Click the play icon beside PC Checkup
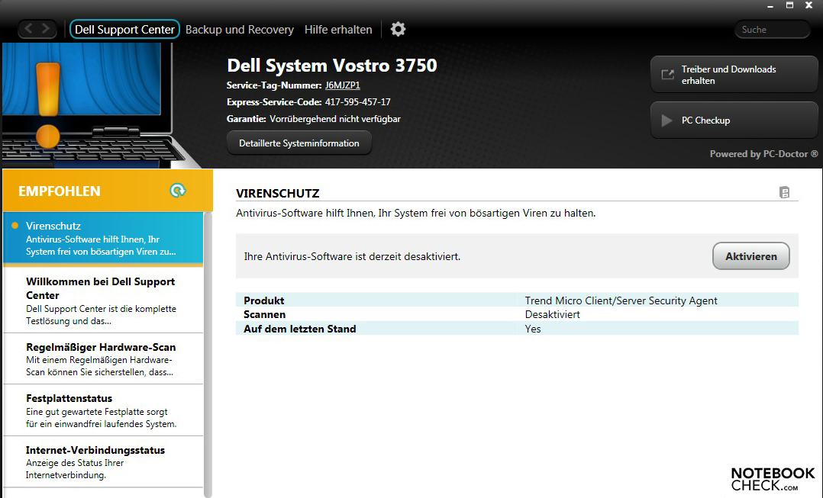 666,120
